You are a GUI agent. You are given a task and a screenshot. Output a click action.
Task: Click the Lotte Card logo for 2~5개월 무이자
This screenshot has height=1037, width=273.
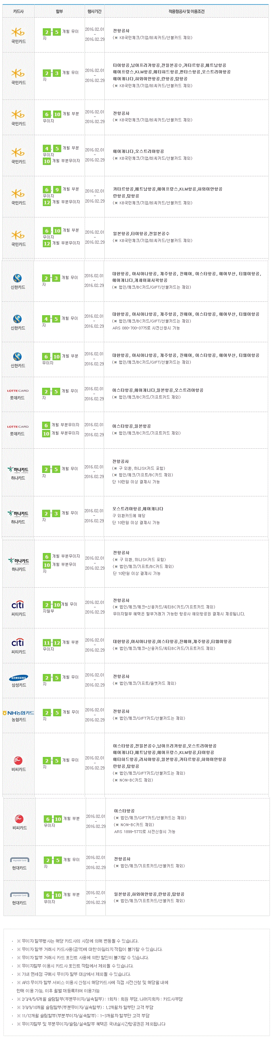(18, 391)
